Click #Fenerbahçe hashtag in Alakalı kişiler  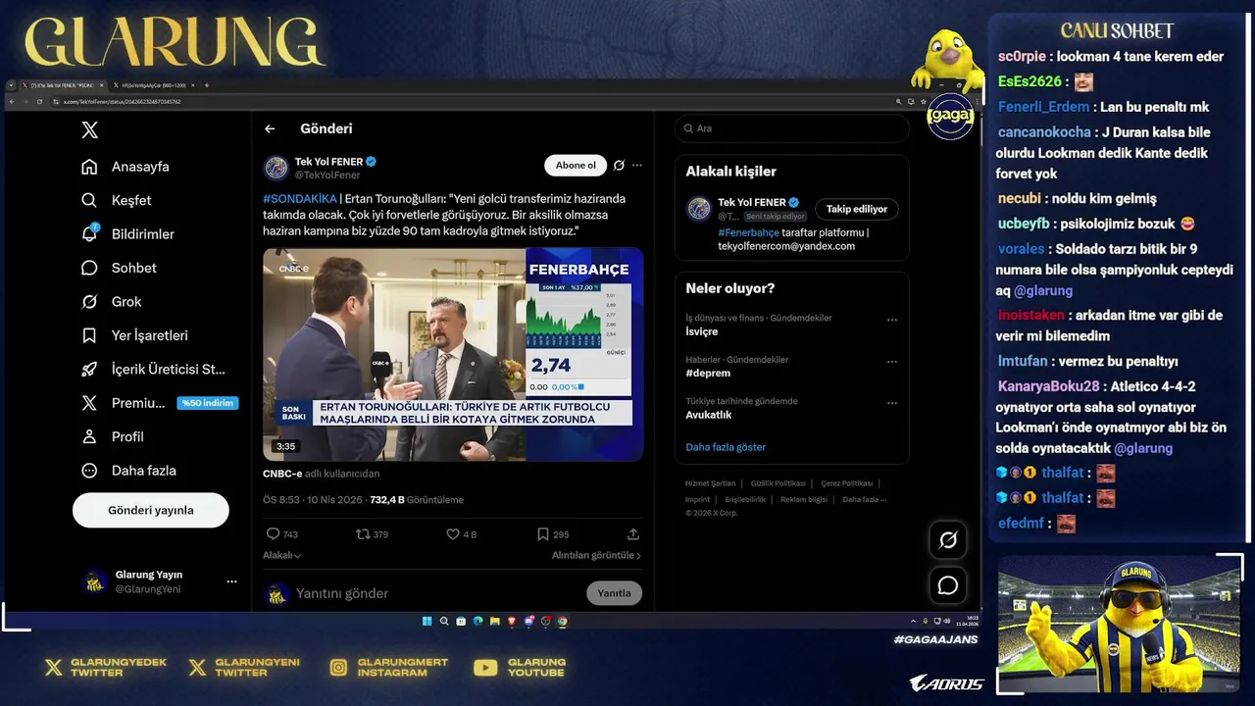(x=748, y=232)
